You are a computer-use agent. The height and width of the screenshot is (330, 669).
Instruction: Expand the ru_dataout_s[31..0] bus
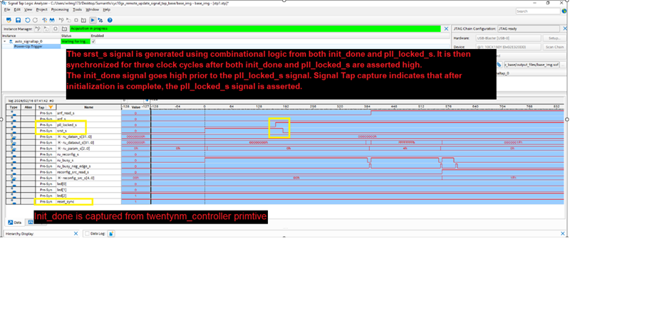59,143
